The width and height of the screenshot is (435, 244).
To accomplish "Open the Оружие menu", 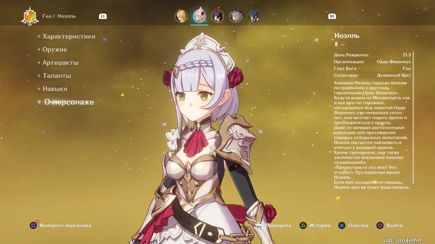I will 55,50.
